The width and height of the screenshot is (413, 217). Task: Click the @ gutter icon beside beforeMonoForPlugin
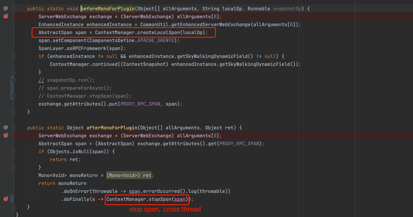6,9
